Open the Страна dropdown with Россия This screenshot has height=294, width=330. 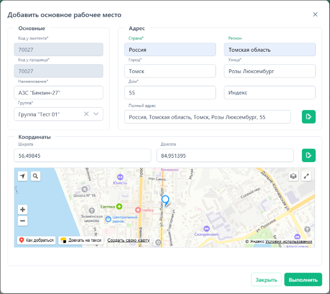click(170, 49)
